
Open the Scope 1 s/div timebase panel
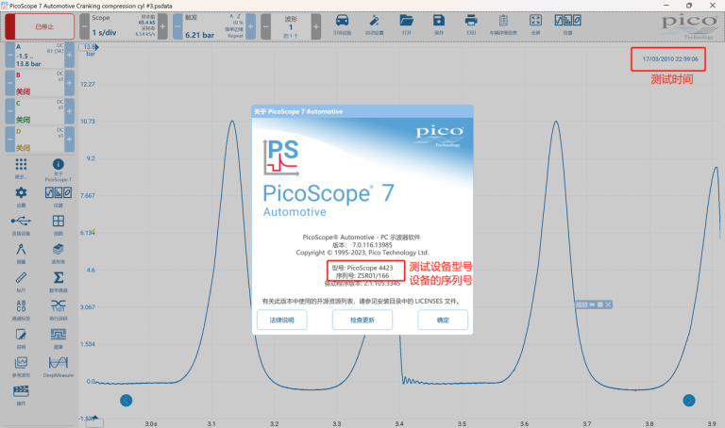coord(123,26)
